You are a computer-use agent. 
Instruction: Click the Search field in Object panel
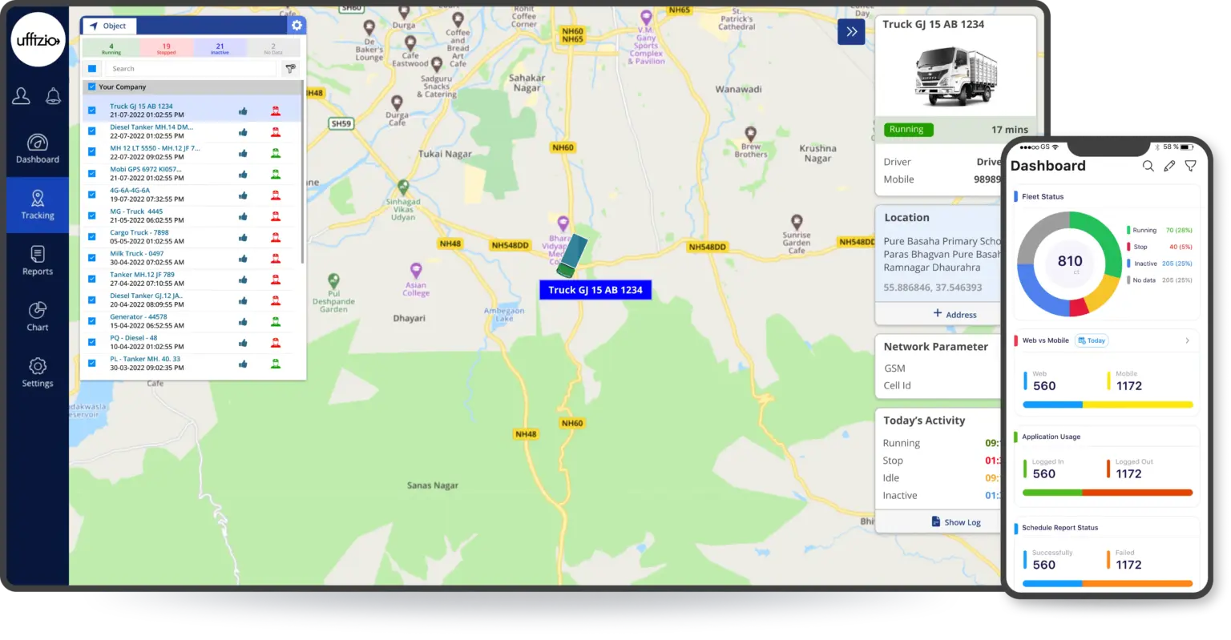click(191, 69)
